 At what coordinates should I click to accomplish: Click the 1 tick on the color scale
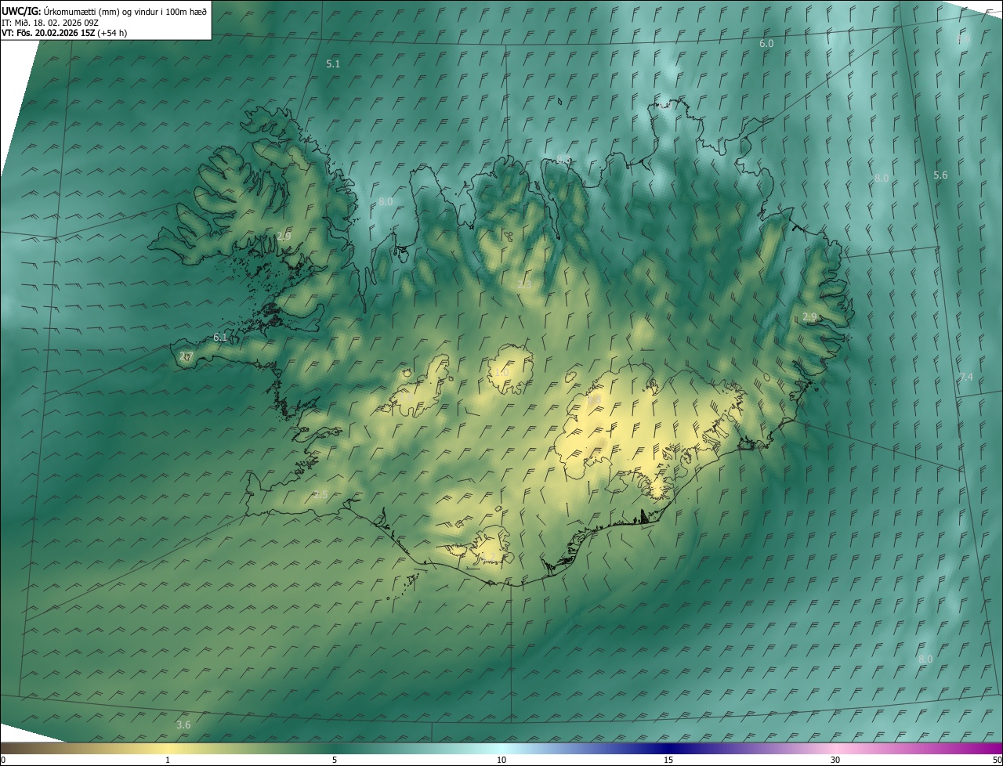tap(168, 760)
